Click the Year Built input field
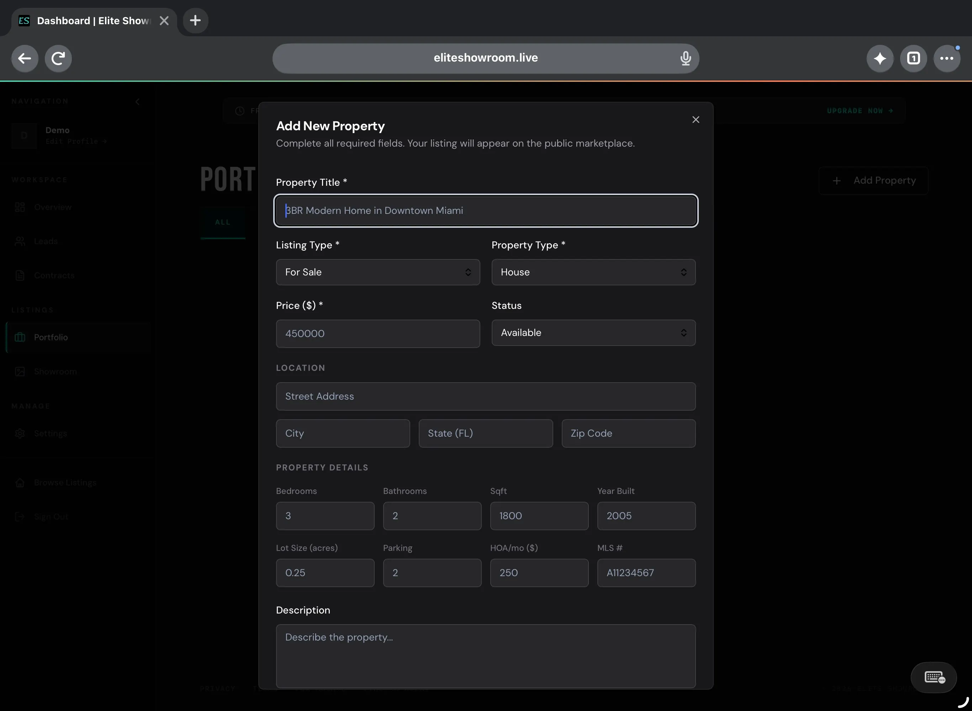This screenshot has height=711, width=972. coord(646,516)
